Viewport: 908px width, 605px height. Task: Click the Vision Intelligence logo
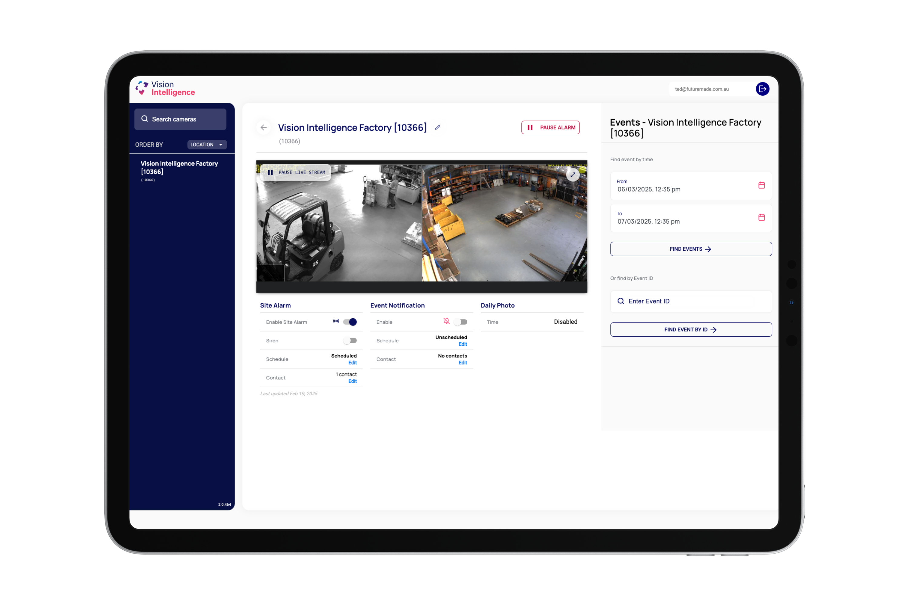click(165, 88)
